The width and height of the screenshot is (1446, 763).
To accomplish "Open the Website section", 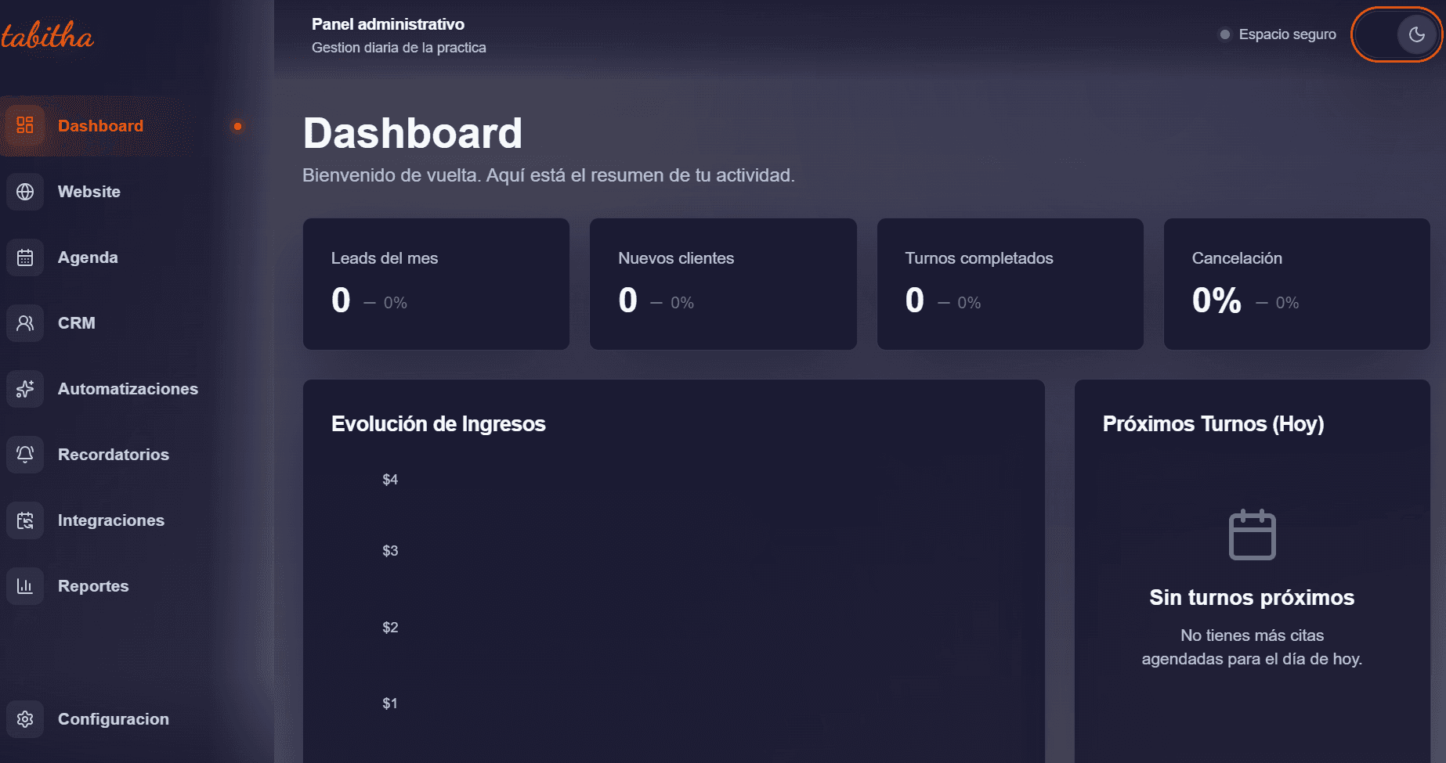I will (x=125, y=192).
